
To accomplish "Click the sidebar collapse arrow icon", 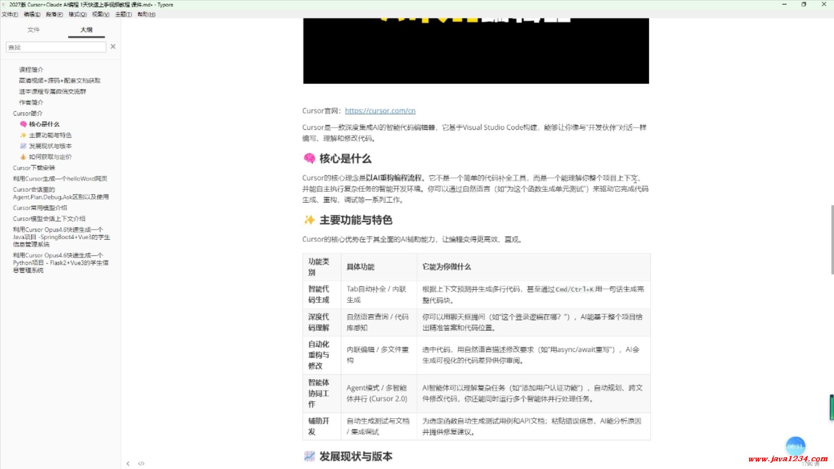I will click(128, 463).
